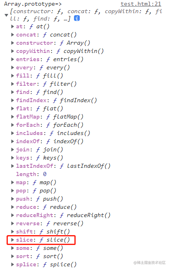Expand the copyWithin property arrow
Viewport: 171px width, 270px height.
(12, 51)
